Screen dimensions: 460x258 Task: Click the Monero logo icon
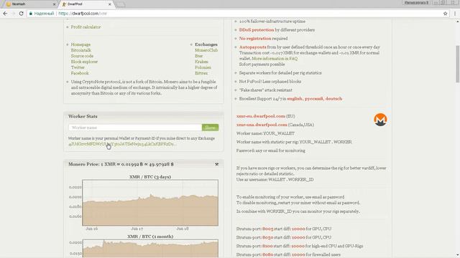pyautogui.click(x=380, y=120)
